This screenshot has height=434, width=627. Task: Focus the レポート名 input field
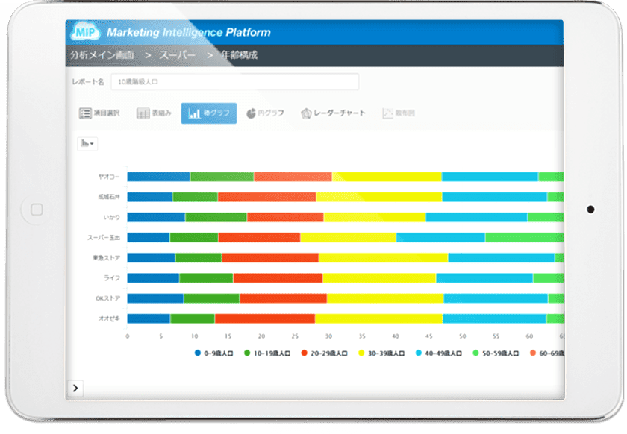[x=234, y=82]
